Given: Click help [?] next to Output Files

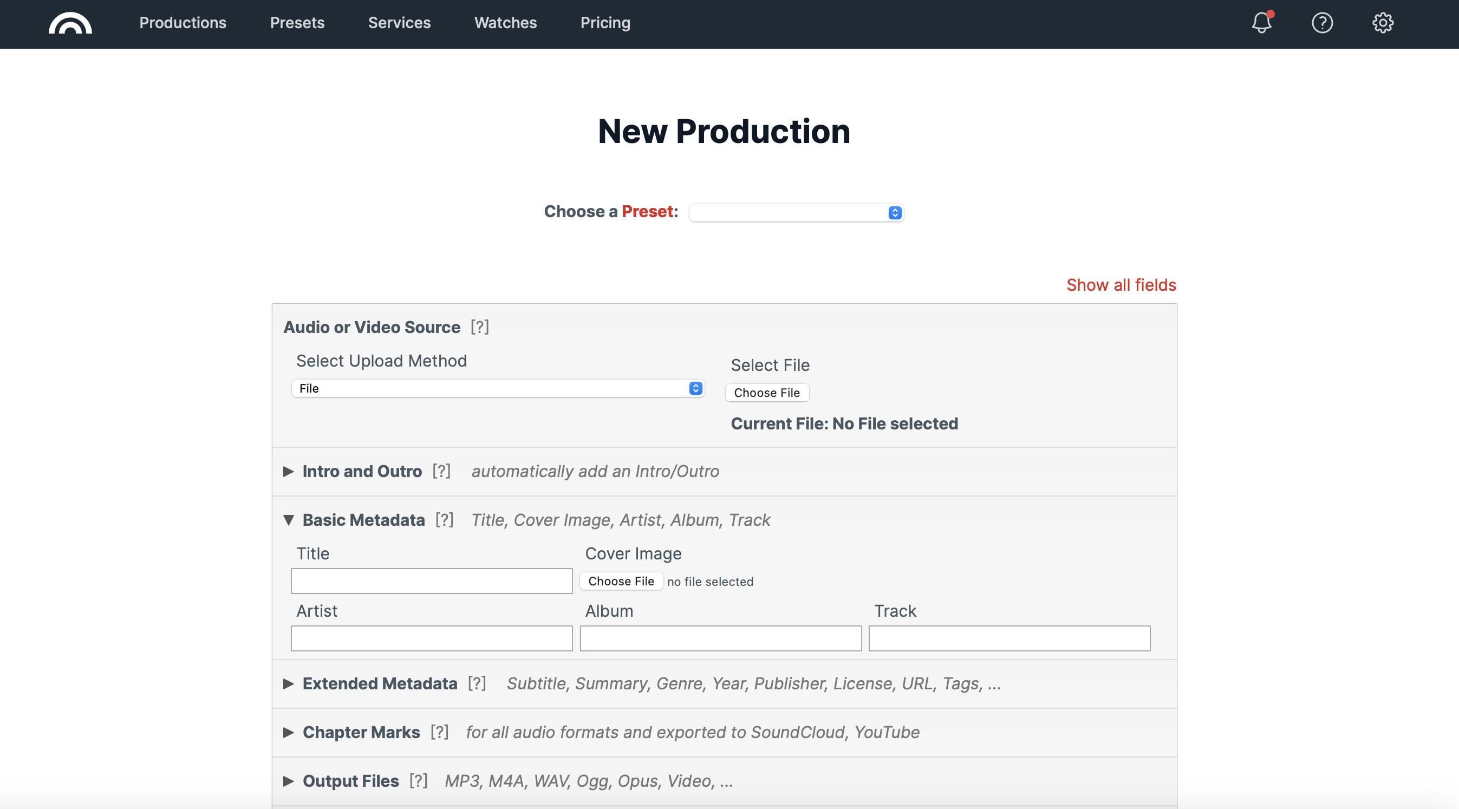Looking at the screenshot, I should pyautogui.click(x=418, y=781).
